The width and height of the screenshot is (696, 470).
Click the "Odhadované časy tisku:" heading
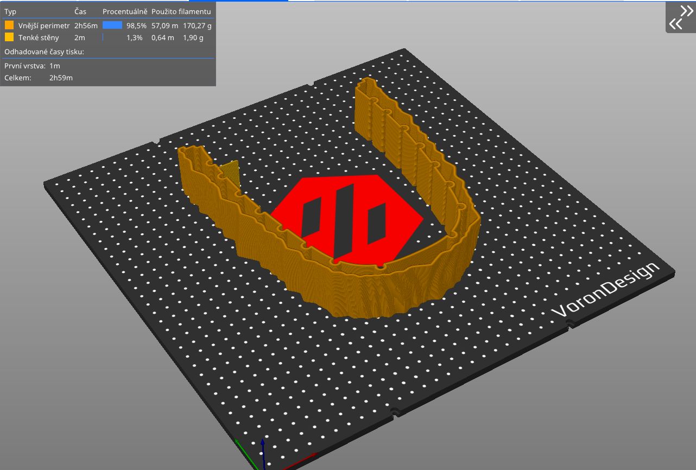coord(44,52)
